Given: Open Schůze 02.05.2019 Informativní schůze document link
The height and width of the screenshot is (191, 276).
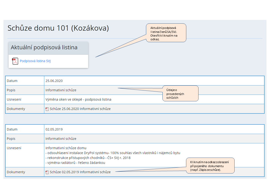Looking at the screenshot, I should coord(80,172).
